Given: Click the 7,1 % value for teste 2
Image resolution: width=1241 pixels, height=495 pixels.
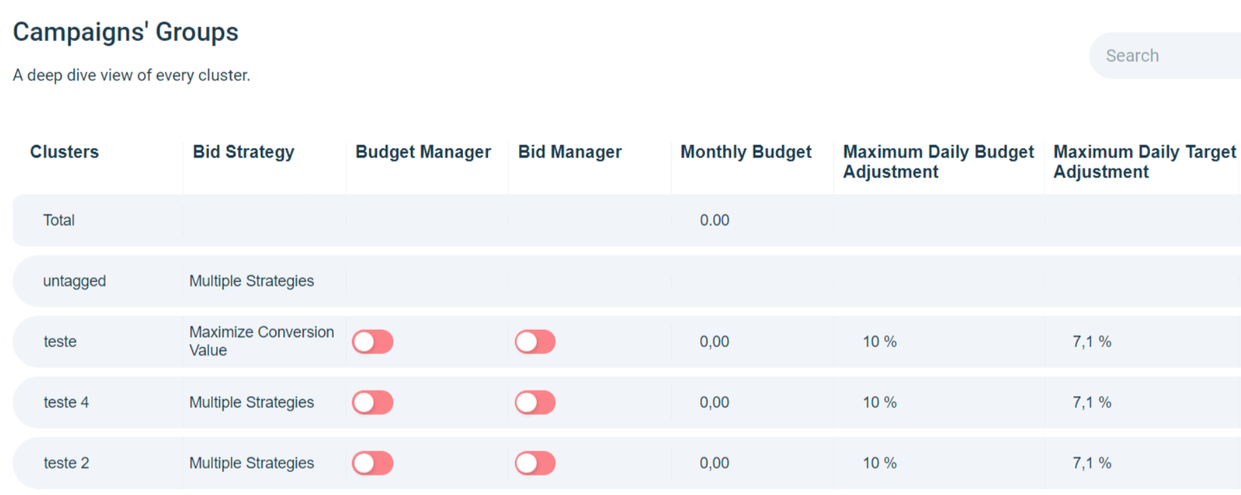Looking at the screenshot, I should click(1092, 463).
